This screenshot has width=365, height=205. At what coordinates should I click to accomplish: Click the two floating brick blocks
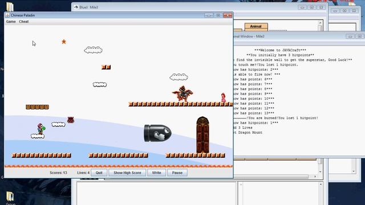(106, 67)
